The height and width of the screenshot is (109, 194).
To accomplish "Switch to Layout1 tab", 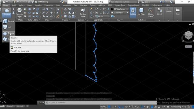I will [x=10, y=106].
